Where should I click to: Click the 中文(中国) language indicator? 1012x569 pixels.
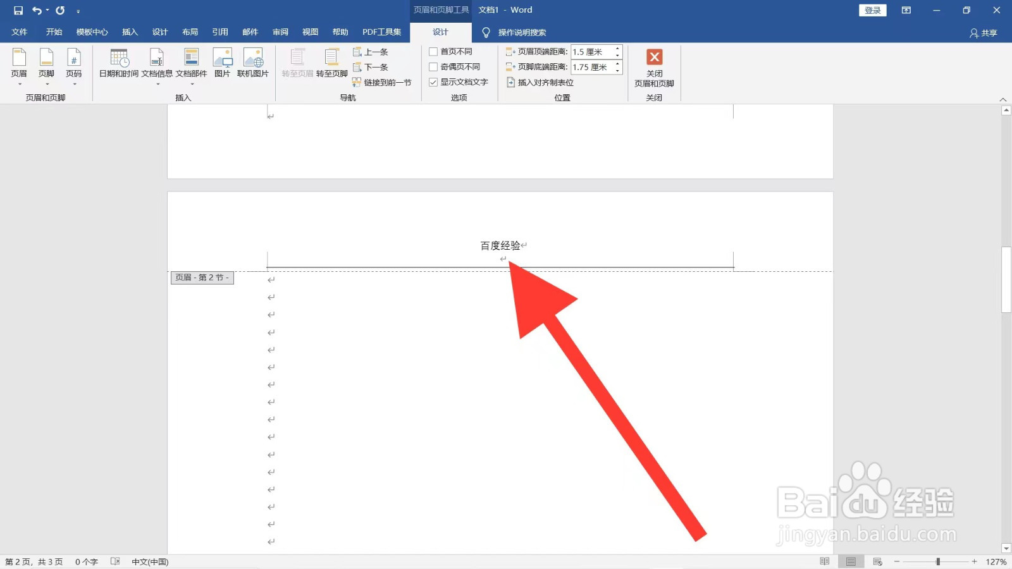click(x=150, y=562)
